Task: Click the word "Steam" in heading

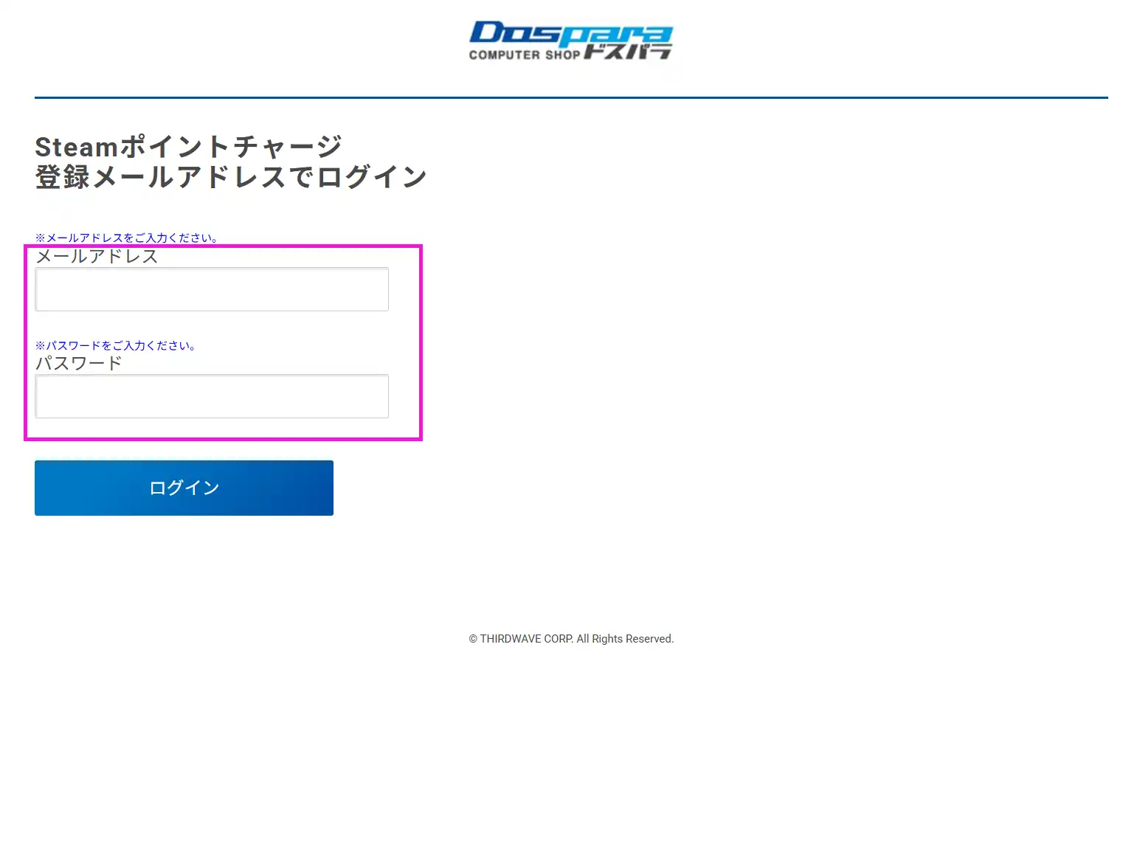Action: coord(77,147)
